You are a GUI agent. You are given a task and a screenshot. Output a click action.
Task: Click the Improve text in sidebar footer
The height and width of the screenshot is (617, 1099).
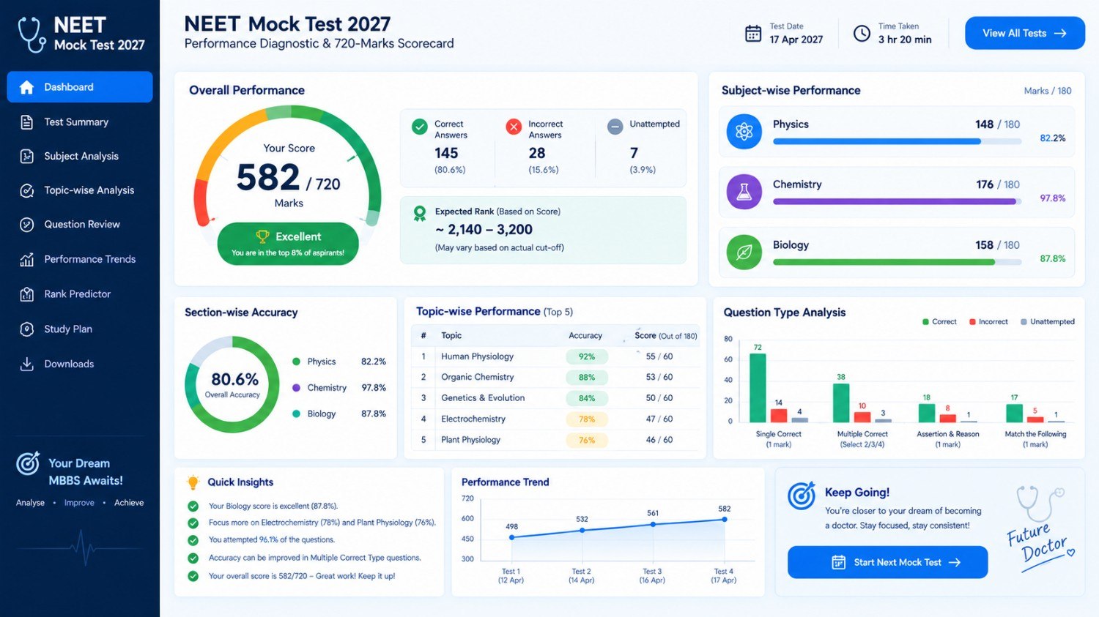[x=79, y=503]
